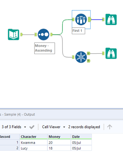Screen dimensions: 123x155
Task: Click the Date column header
Action: (x=81, y=137)
